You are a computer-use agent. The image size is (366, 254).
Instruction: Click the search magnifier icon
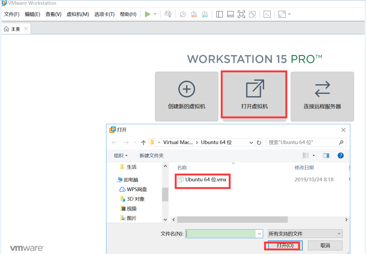click(341, 142)
